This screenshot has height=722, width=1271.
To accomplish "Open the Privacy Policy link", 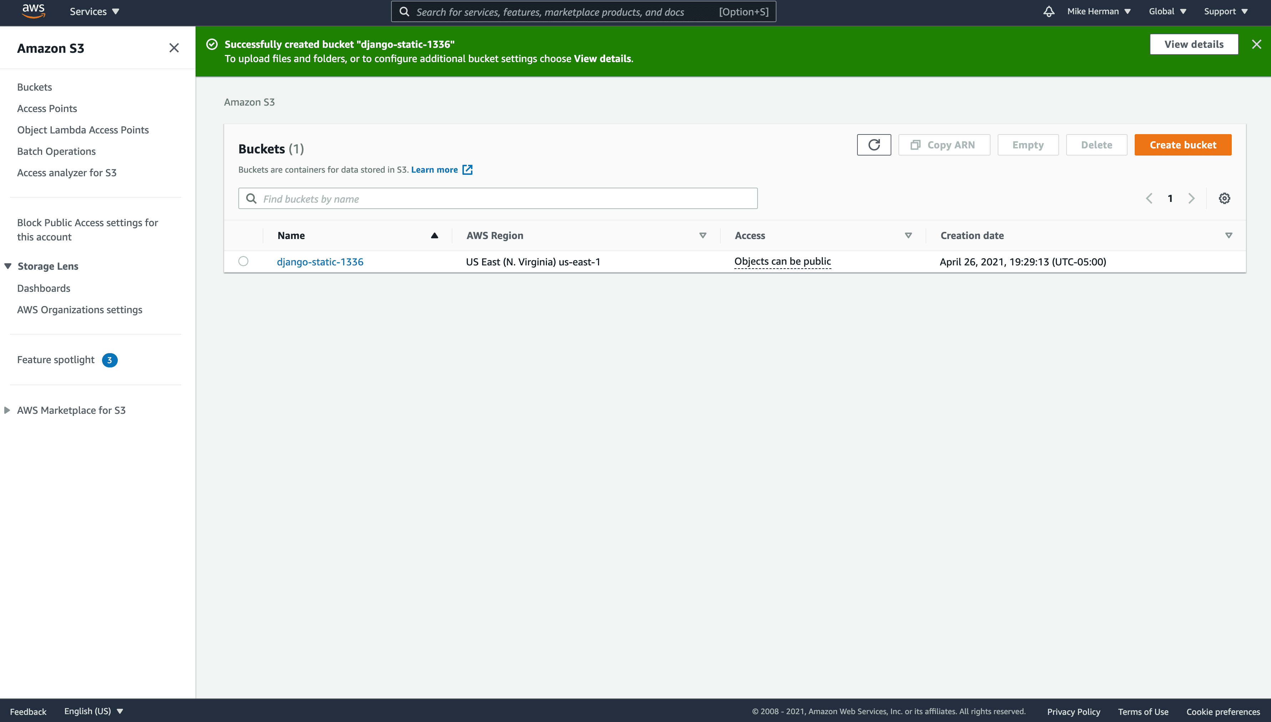I will pyautogui.click(x=1074, y=712).
